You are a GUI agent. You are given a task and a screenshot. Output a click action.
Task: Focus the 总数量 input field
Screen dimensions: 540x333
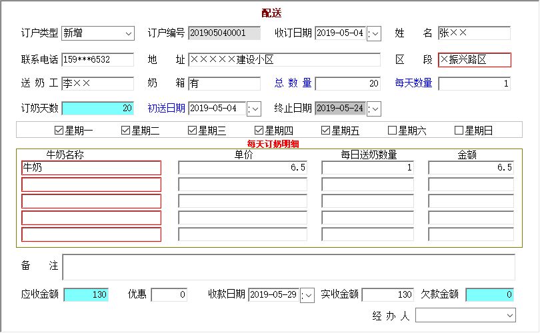[x=348, y=83]
